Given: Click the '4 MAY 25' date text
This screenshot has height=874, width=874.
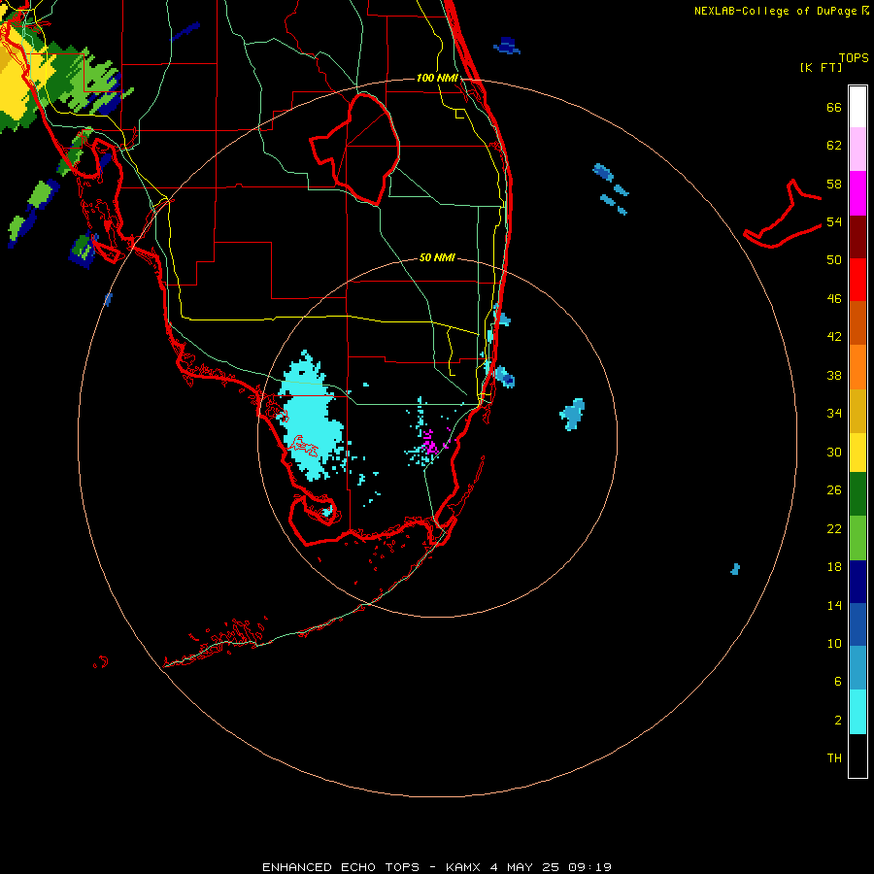Looking at the screenshot, I should coord(524,867).
